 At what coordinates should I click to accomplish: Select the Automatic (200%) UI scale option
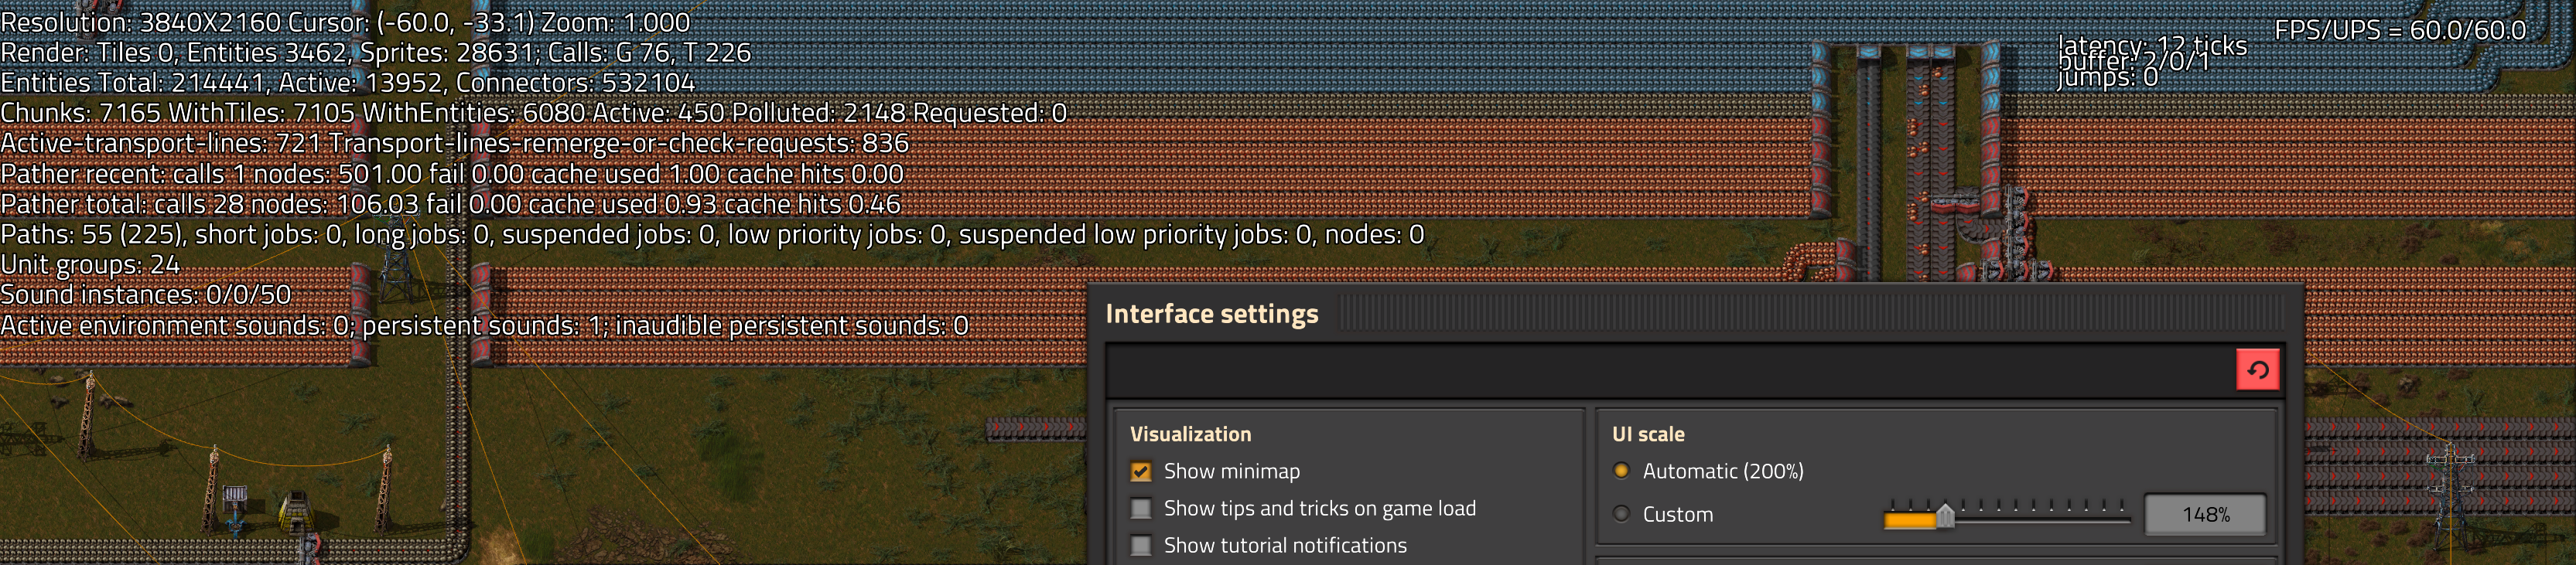coord(1621,470)
